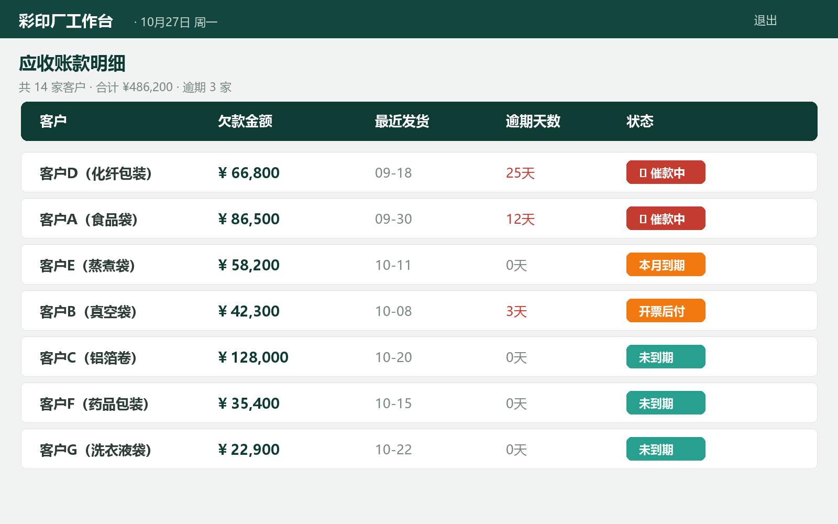Click the 共 14 家客户 summary line

click(x=125, y=87)
